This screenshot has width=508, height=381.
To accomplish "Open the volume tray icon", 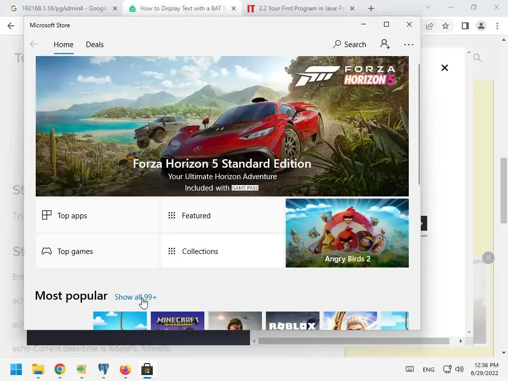I will pyautogui.click(x=459, y=369).
